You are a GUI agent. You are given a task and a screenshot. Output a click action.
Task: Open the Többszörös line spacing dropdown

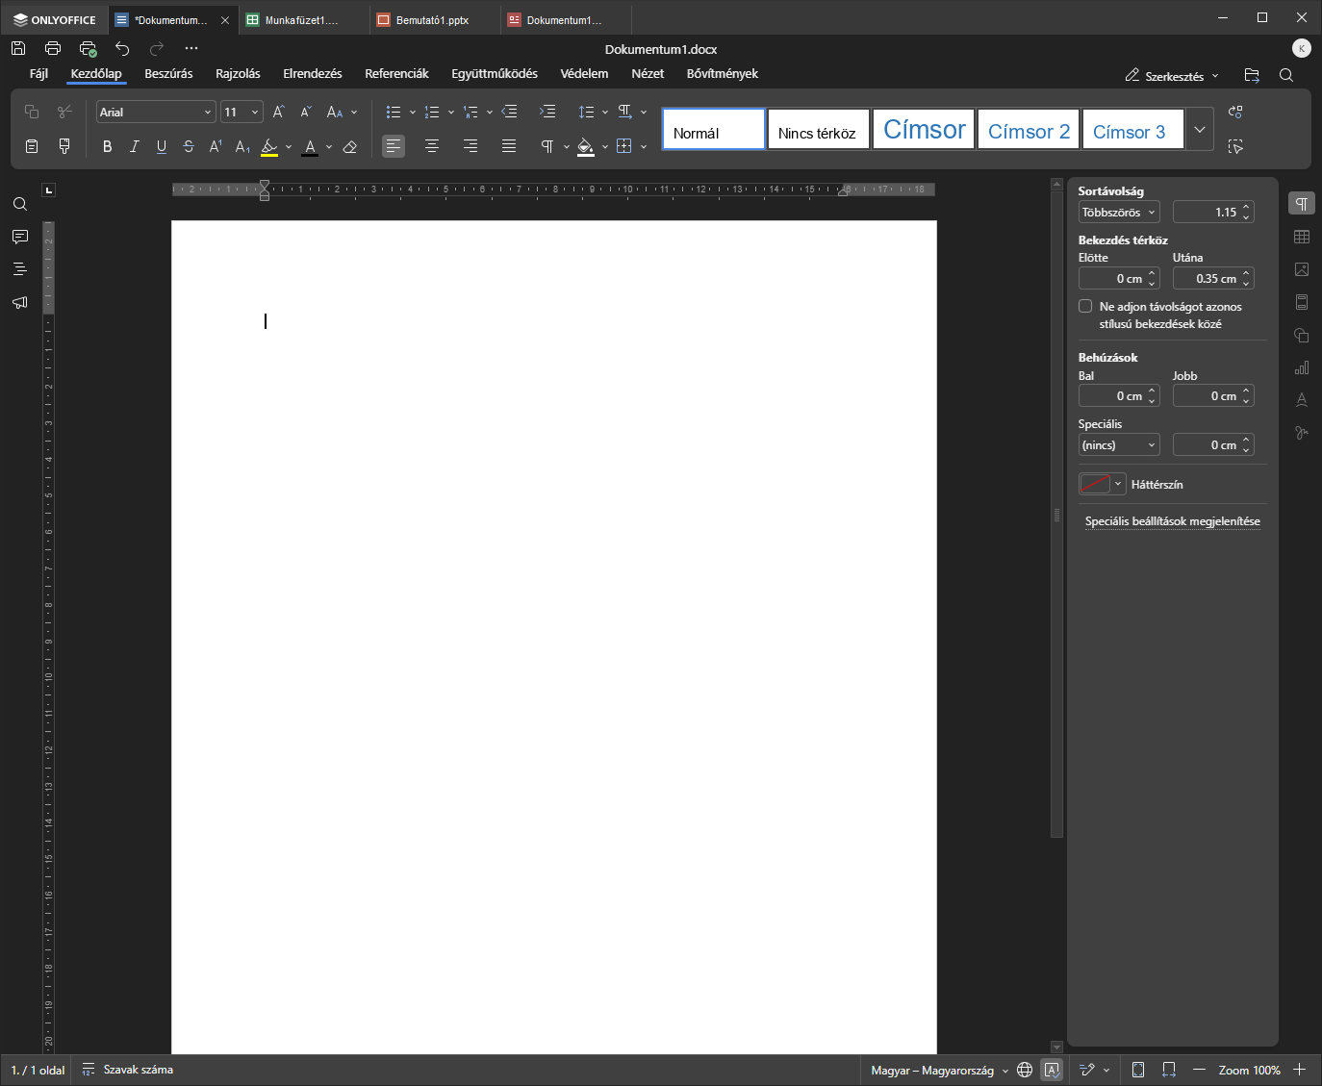point(1119,212)
